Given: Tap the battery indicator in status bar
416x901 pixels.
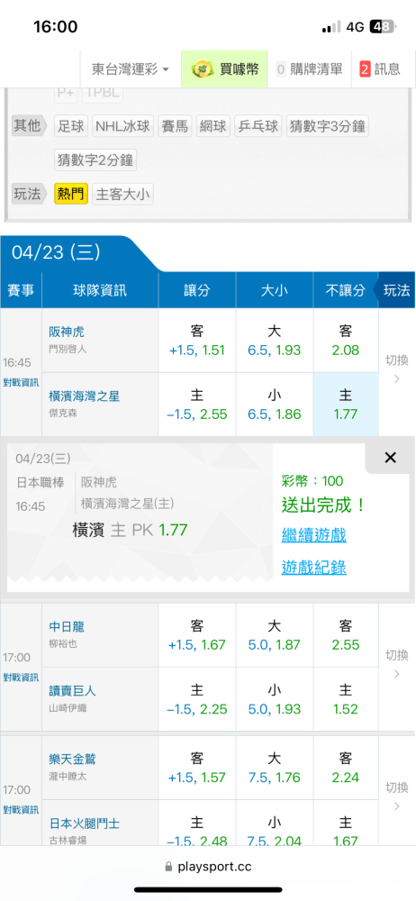Looking at the screenshot, I should (382, 27).
